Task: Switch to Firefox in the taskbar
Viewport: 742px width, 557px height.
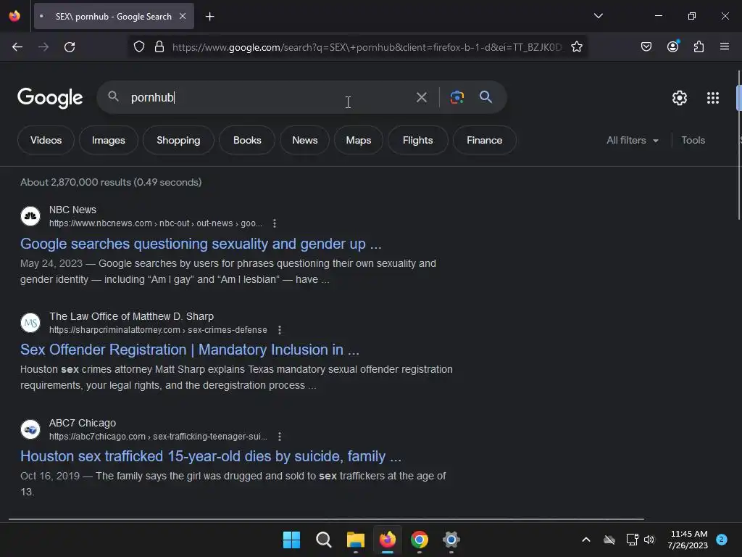Action: click(388, 540)
